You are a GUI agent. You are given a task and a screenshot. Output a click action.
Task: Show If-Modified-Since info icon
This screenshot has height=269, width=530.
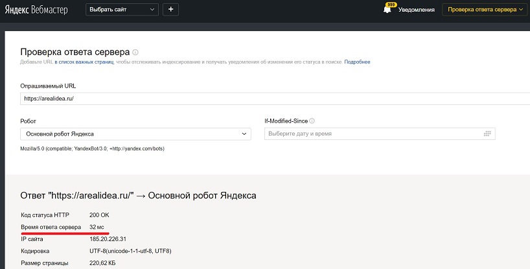(312, 121)
